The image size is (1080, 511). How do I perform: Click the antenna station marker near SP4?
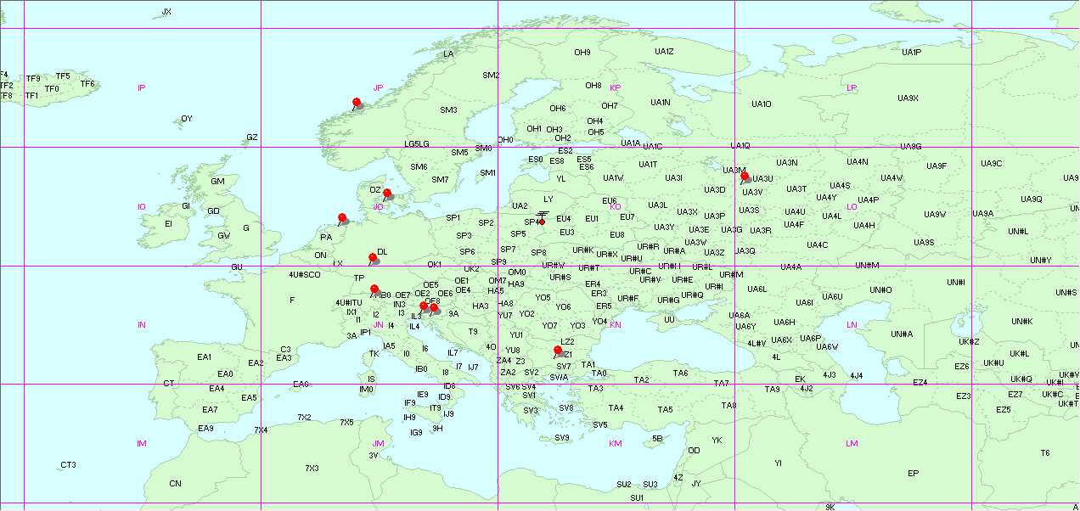543,218
